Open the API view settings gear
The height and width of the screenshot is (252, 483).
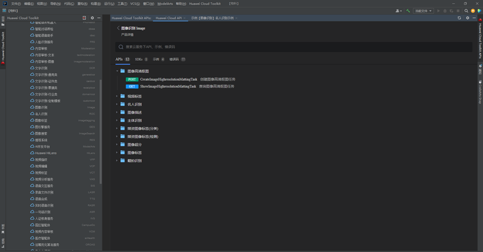(x=467, y=18)
